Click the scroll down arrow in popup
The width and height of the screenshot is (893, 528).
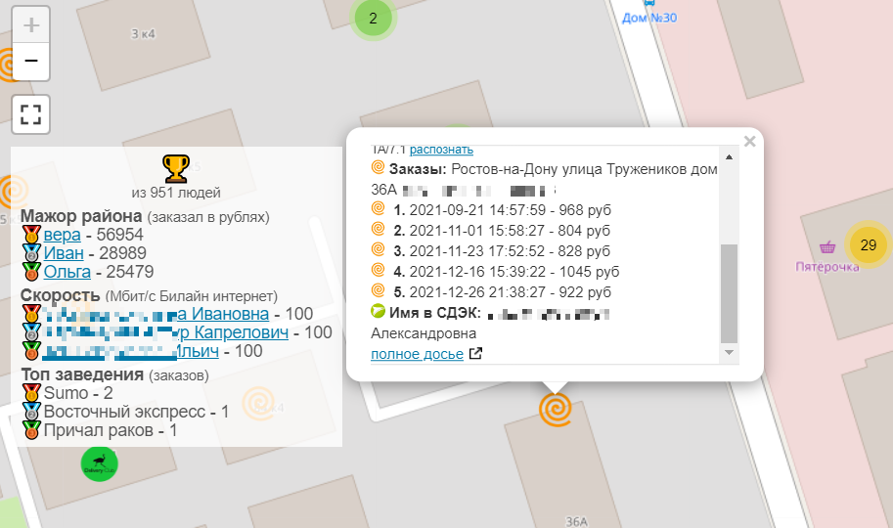tap(729, 353)
